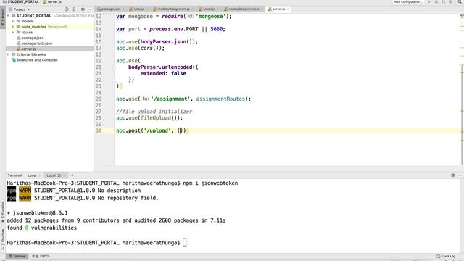This screenshot has width=464, height=261.
Task: Toggle TODO tool window button
Action: [x=41, y=256]
